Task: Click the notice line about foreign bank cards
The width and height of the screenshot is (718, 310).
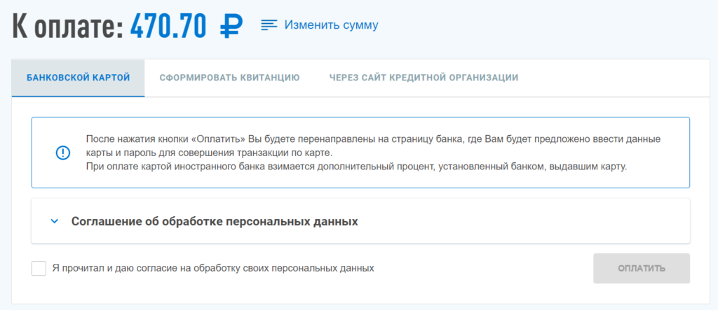Action: [356, 167]
